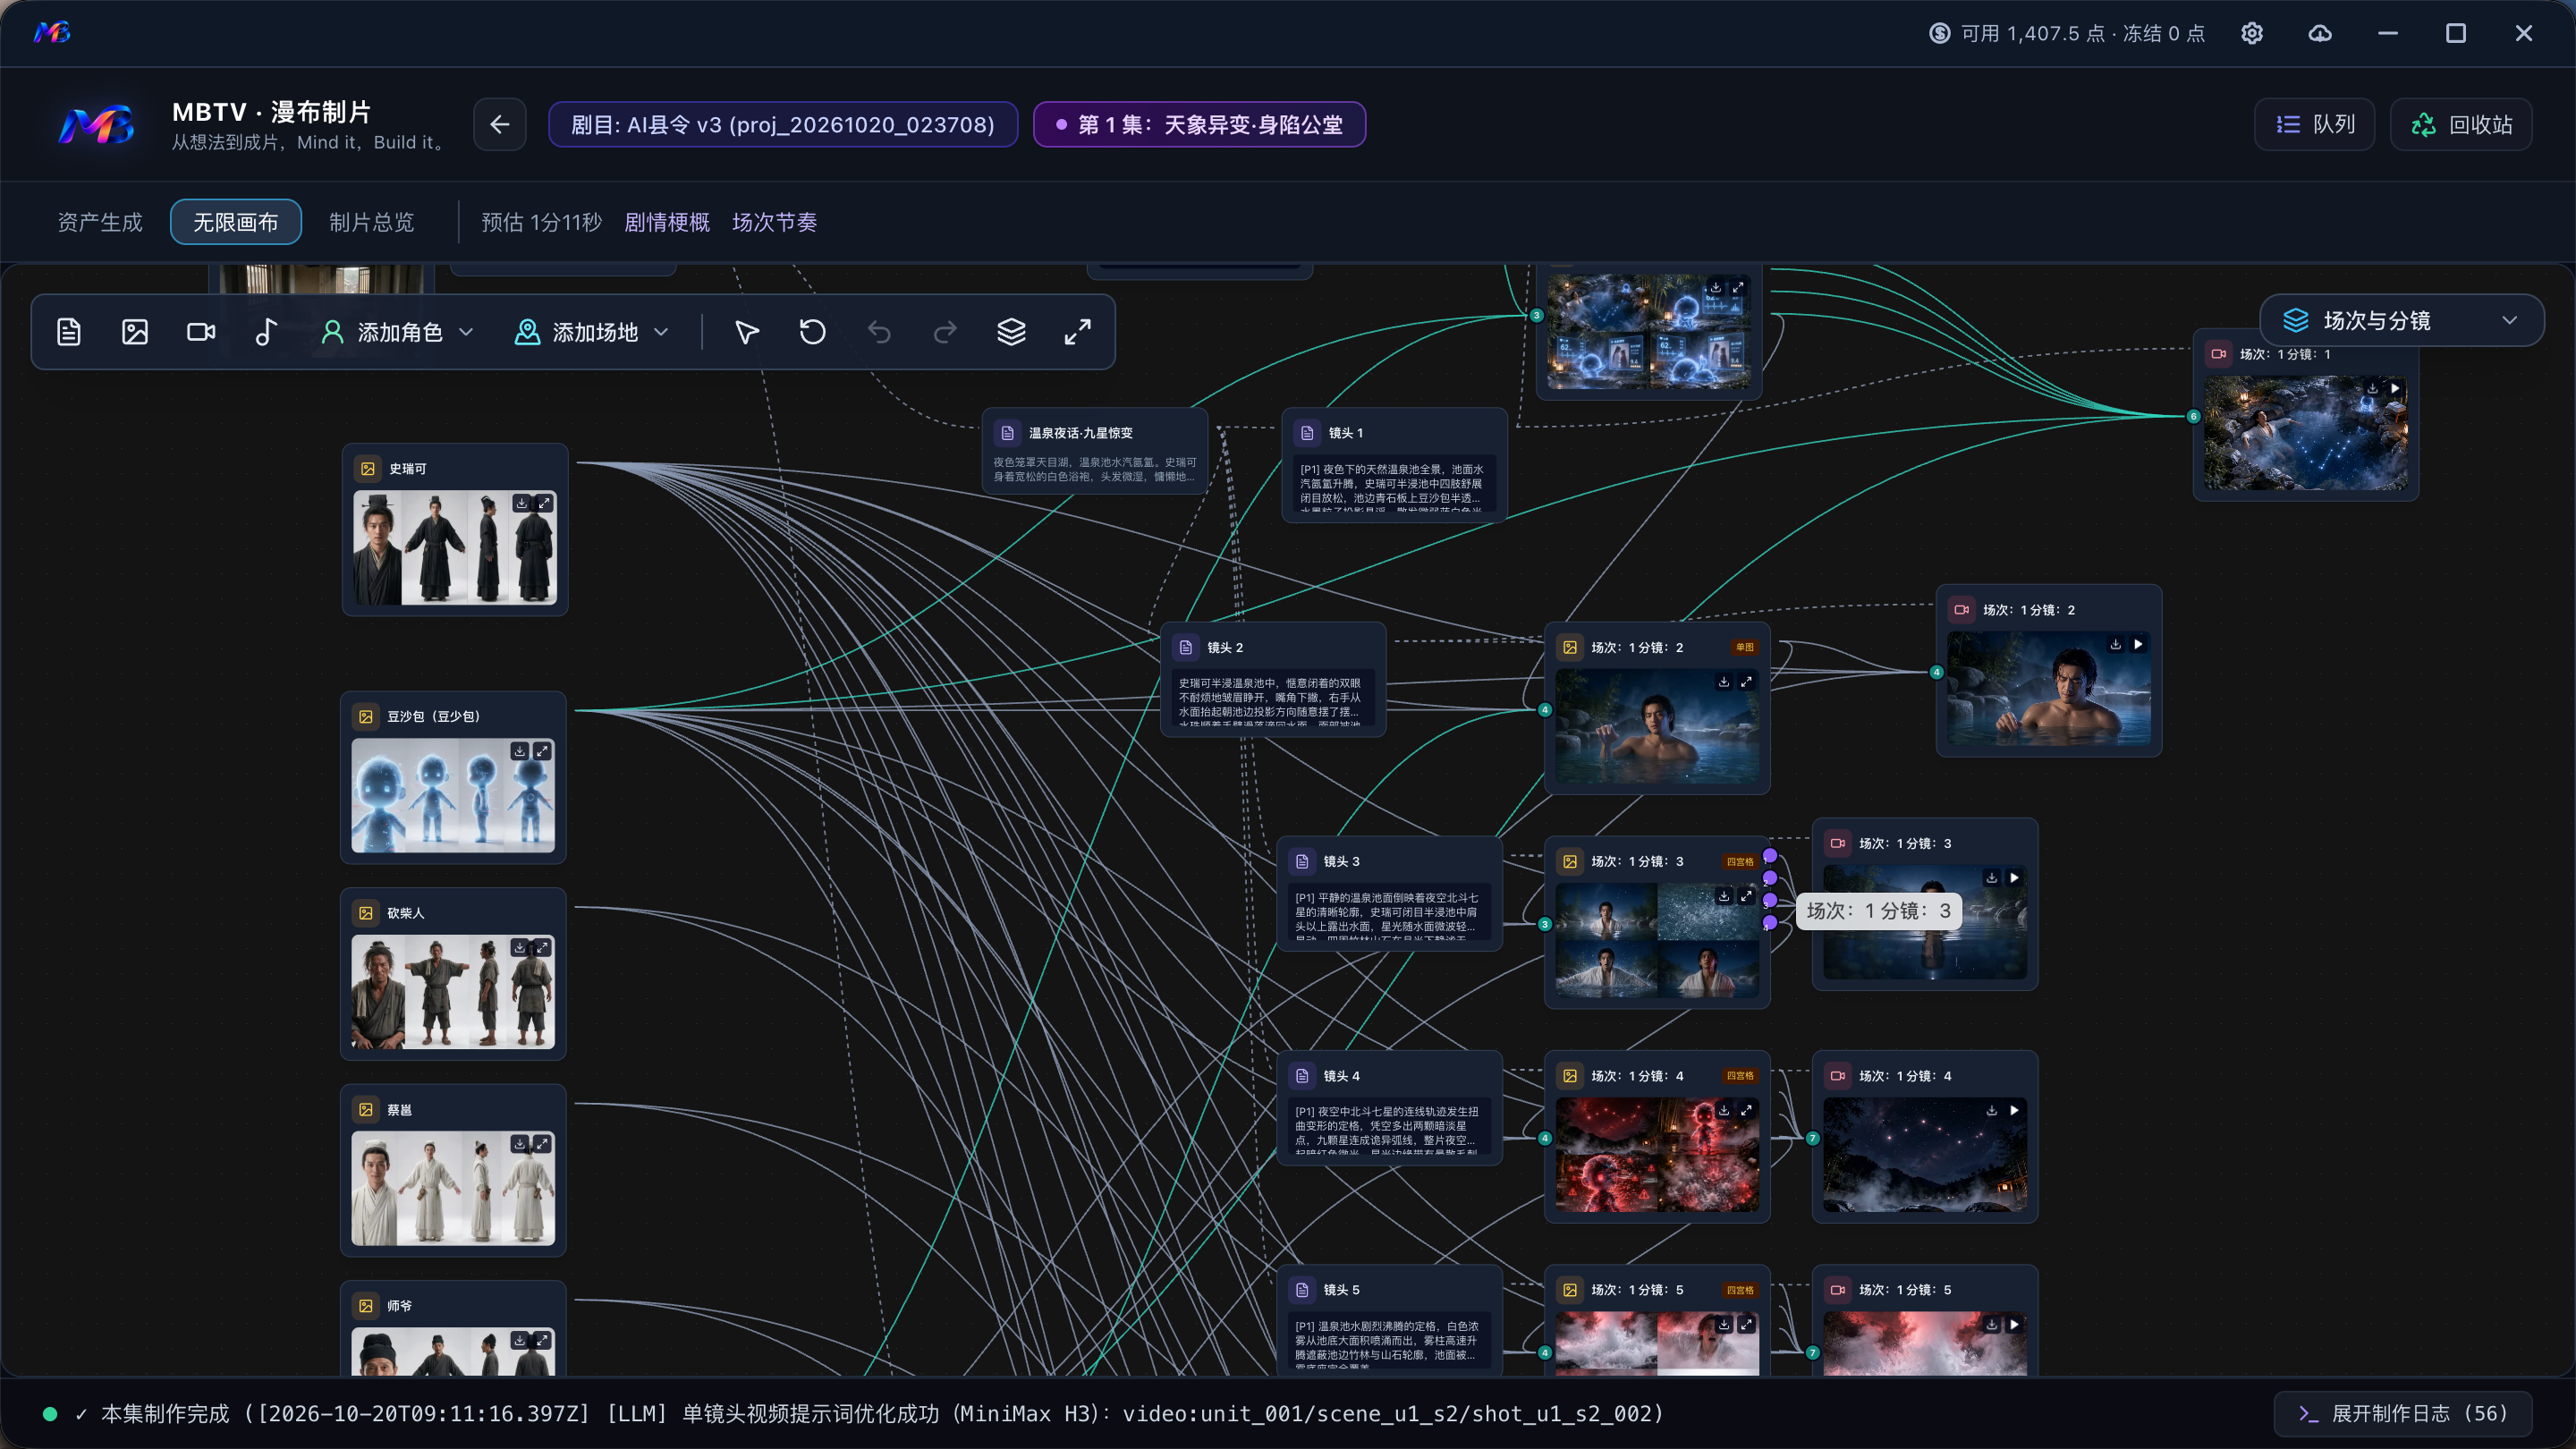
Task: Select the 镜头 4 text node
Action: [1390, 1108]
